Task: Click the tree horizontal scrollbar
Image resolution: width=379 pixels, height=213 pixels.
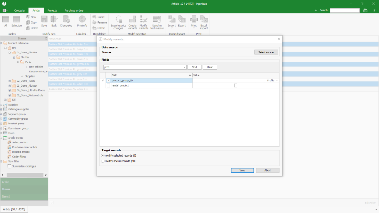Action: point(25,175)
